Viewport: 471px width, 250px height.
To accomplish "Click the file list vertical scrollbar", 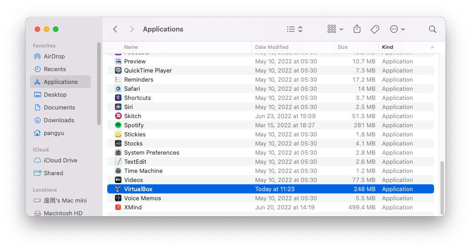I will tap(442, 187).
